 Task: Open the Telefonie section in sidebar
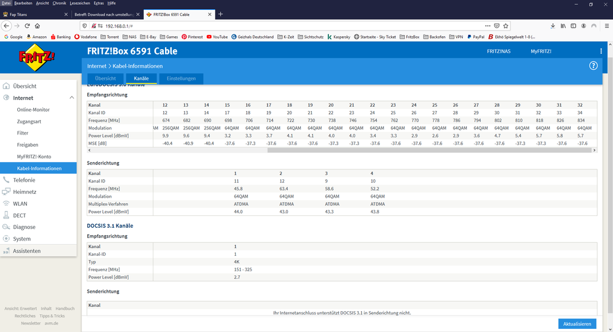[x=24, y=180]
